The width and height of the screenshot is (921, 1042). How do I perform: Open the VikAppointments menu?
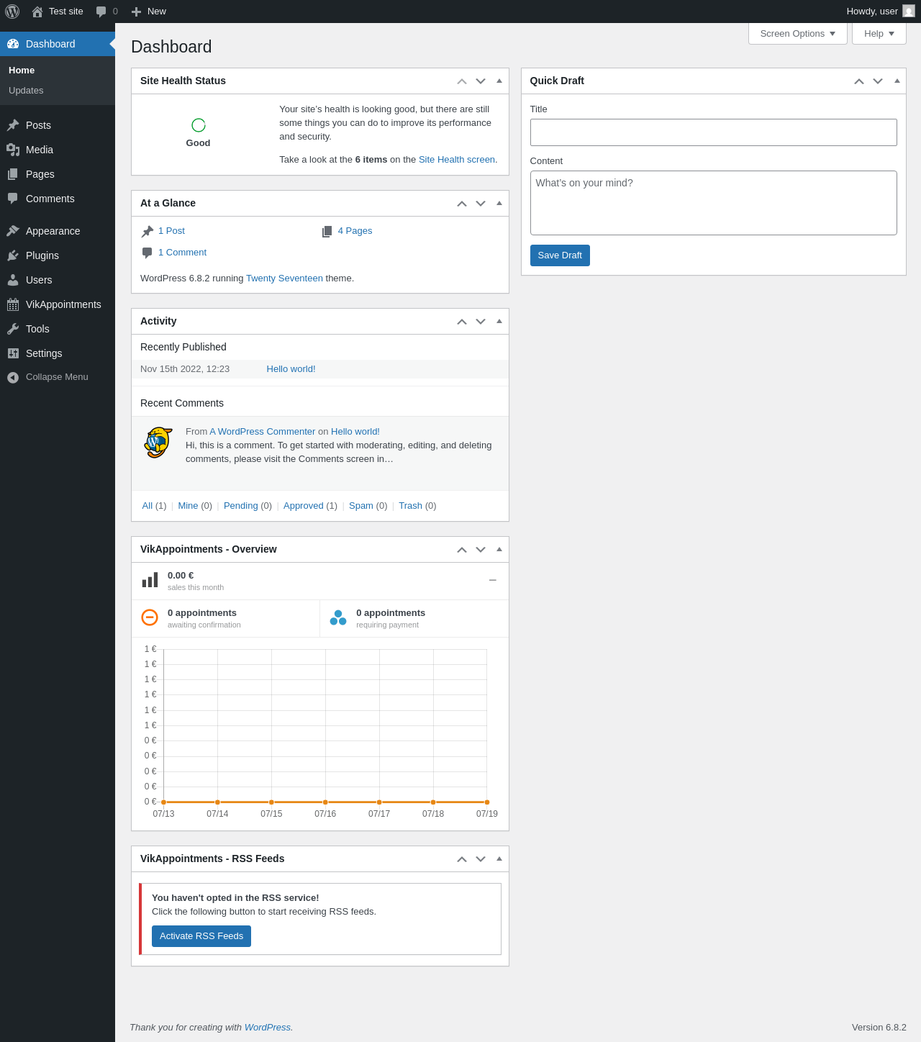click(x=58, y=304)
